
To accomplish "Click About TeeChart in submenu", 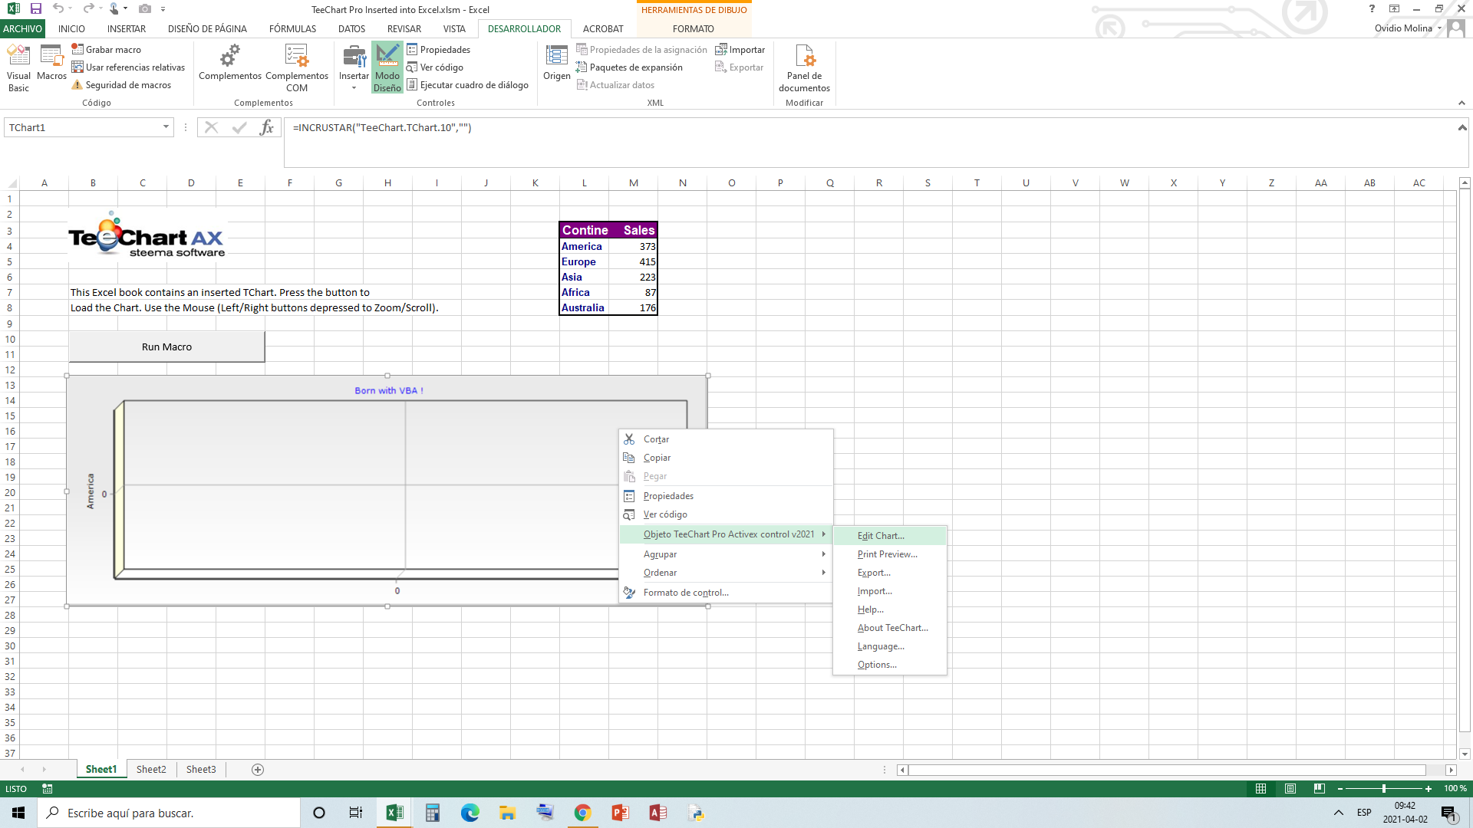I will [x=892, y=627].
